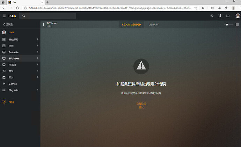Select the Plex browser tab
Viewport: 241px width, 147px height.
coord(25,2)
